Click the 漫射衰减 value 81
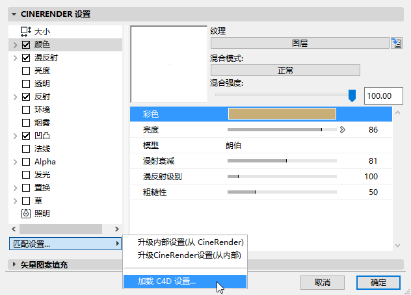The height and width of the screenshot is (295, 411). point(373,161)
